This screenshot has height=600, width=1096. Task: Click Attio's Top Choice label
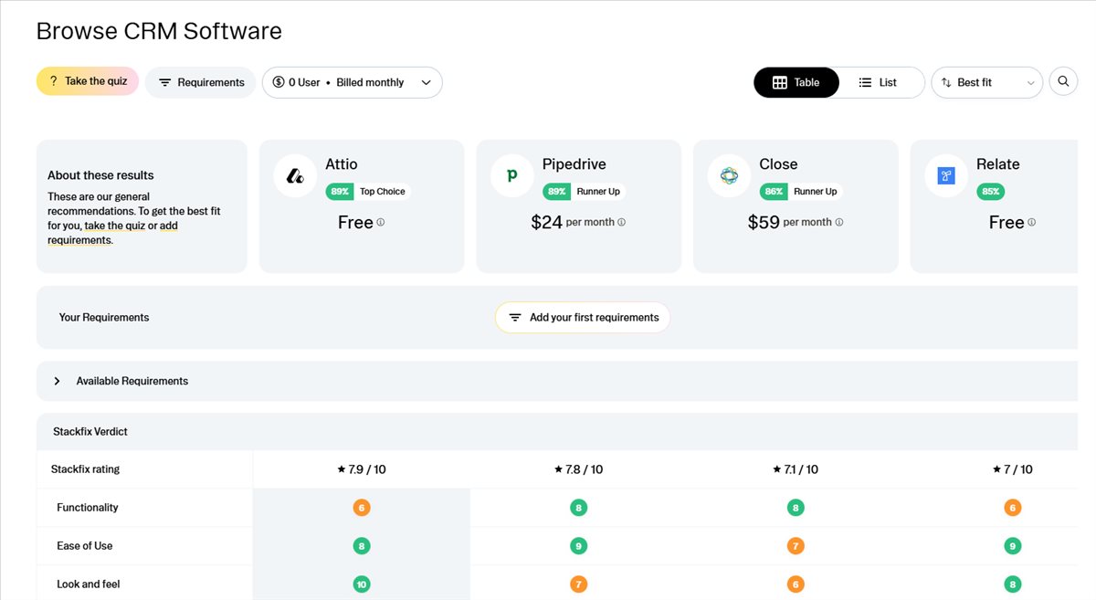[383, 192]
